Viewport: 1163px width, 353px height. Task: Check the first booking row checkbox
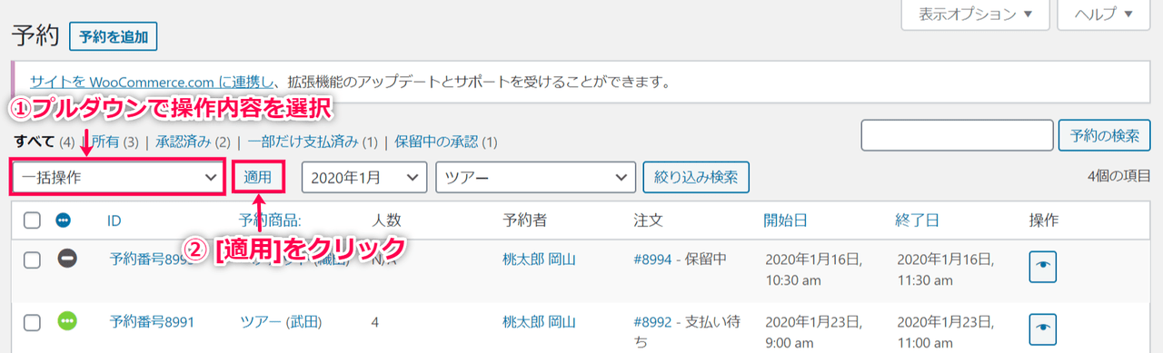click(x=32, y=260)
